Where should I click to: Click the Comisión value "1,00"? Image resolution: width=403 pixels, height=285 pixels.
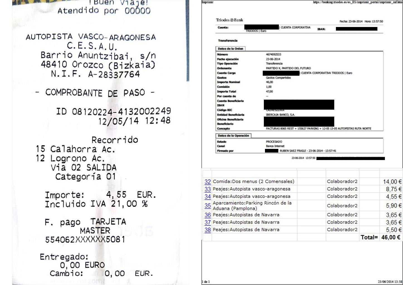(269, 87)
